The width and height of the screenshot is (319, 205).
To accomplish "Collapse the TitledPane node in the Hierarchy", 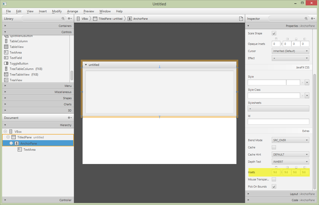I will (x=8, y=137).
